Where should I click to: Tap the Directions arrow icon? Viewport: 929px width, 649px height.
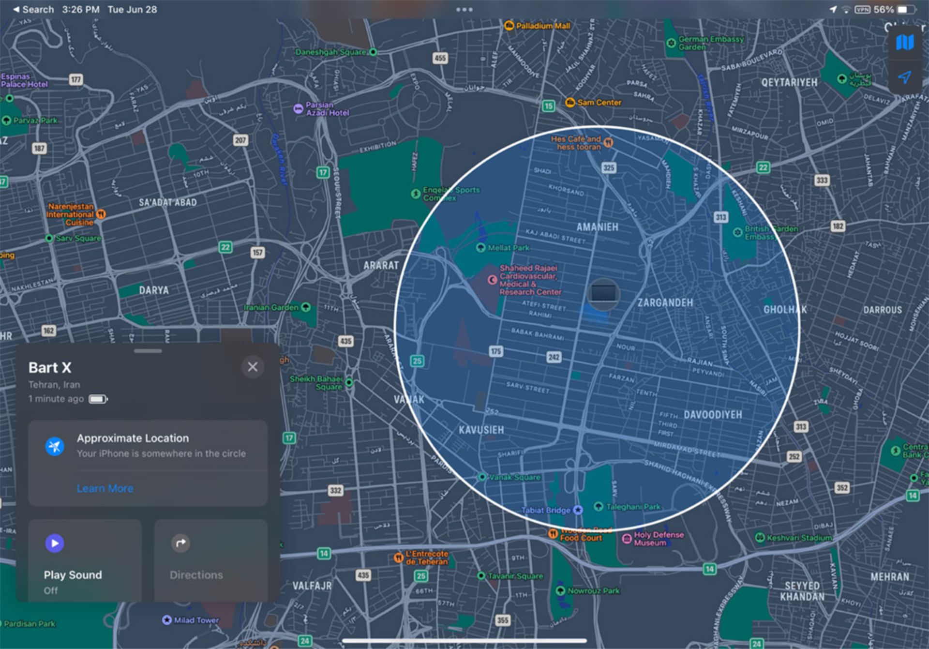[180, 543]
